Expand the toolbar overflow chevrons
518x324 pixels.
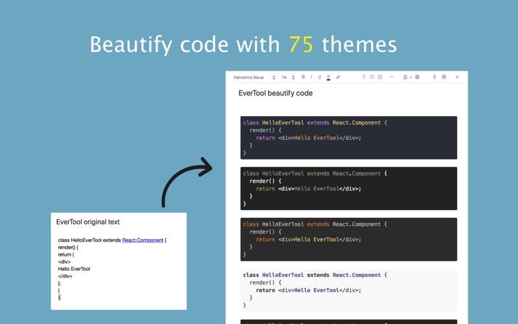tap(457, 77)
